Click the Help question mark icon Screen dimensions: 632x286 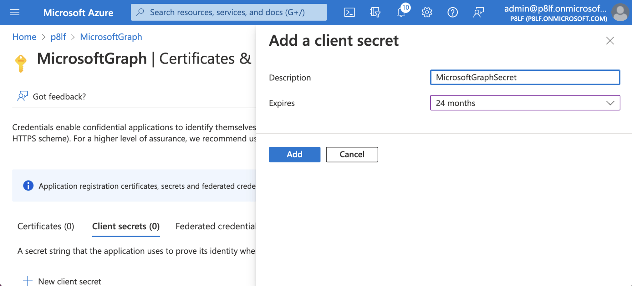(x=453, y=13)
